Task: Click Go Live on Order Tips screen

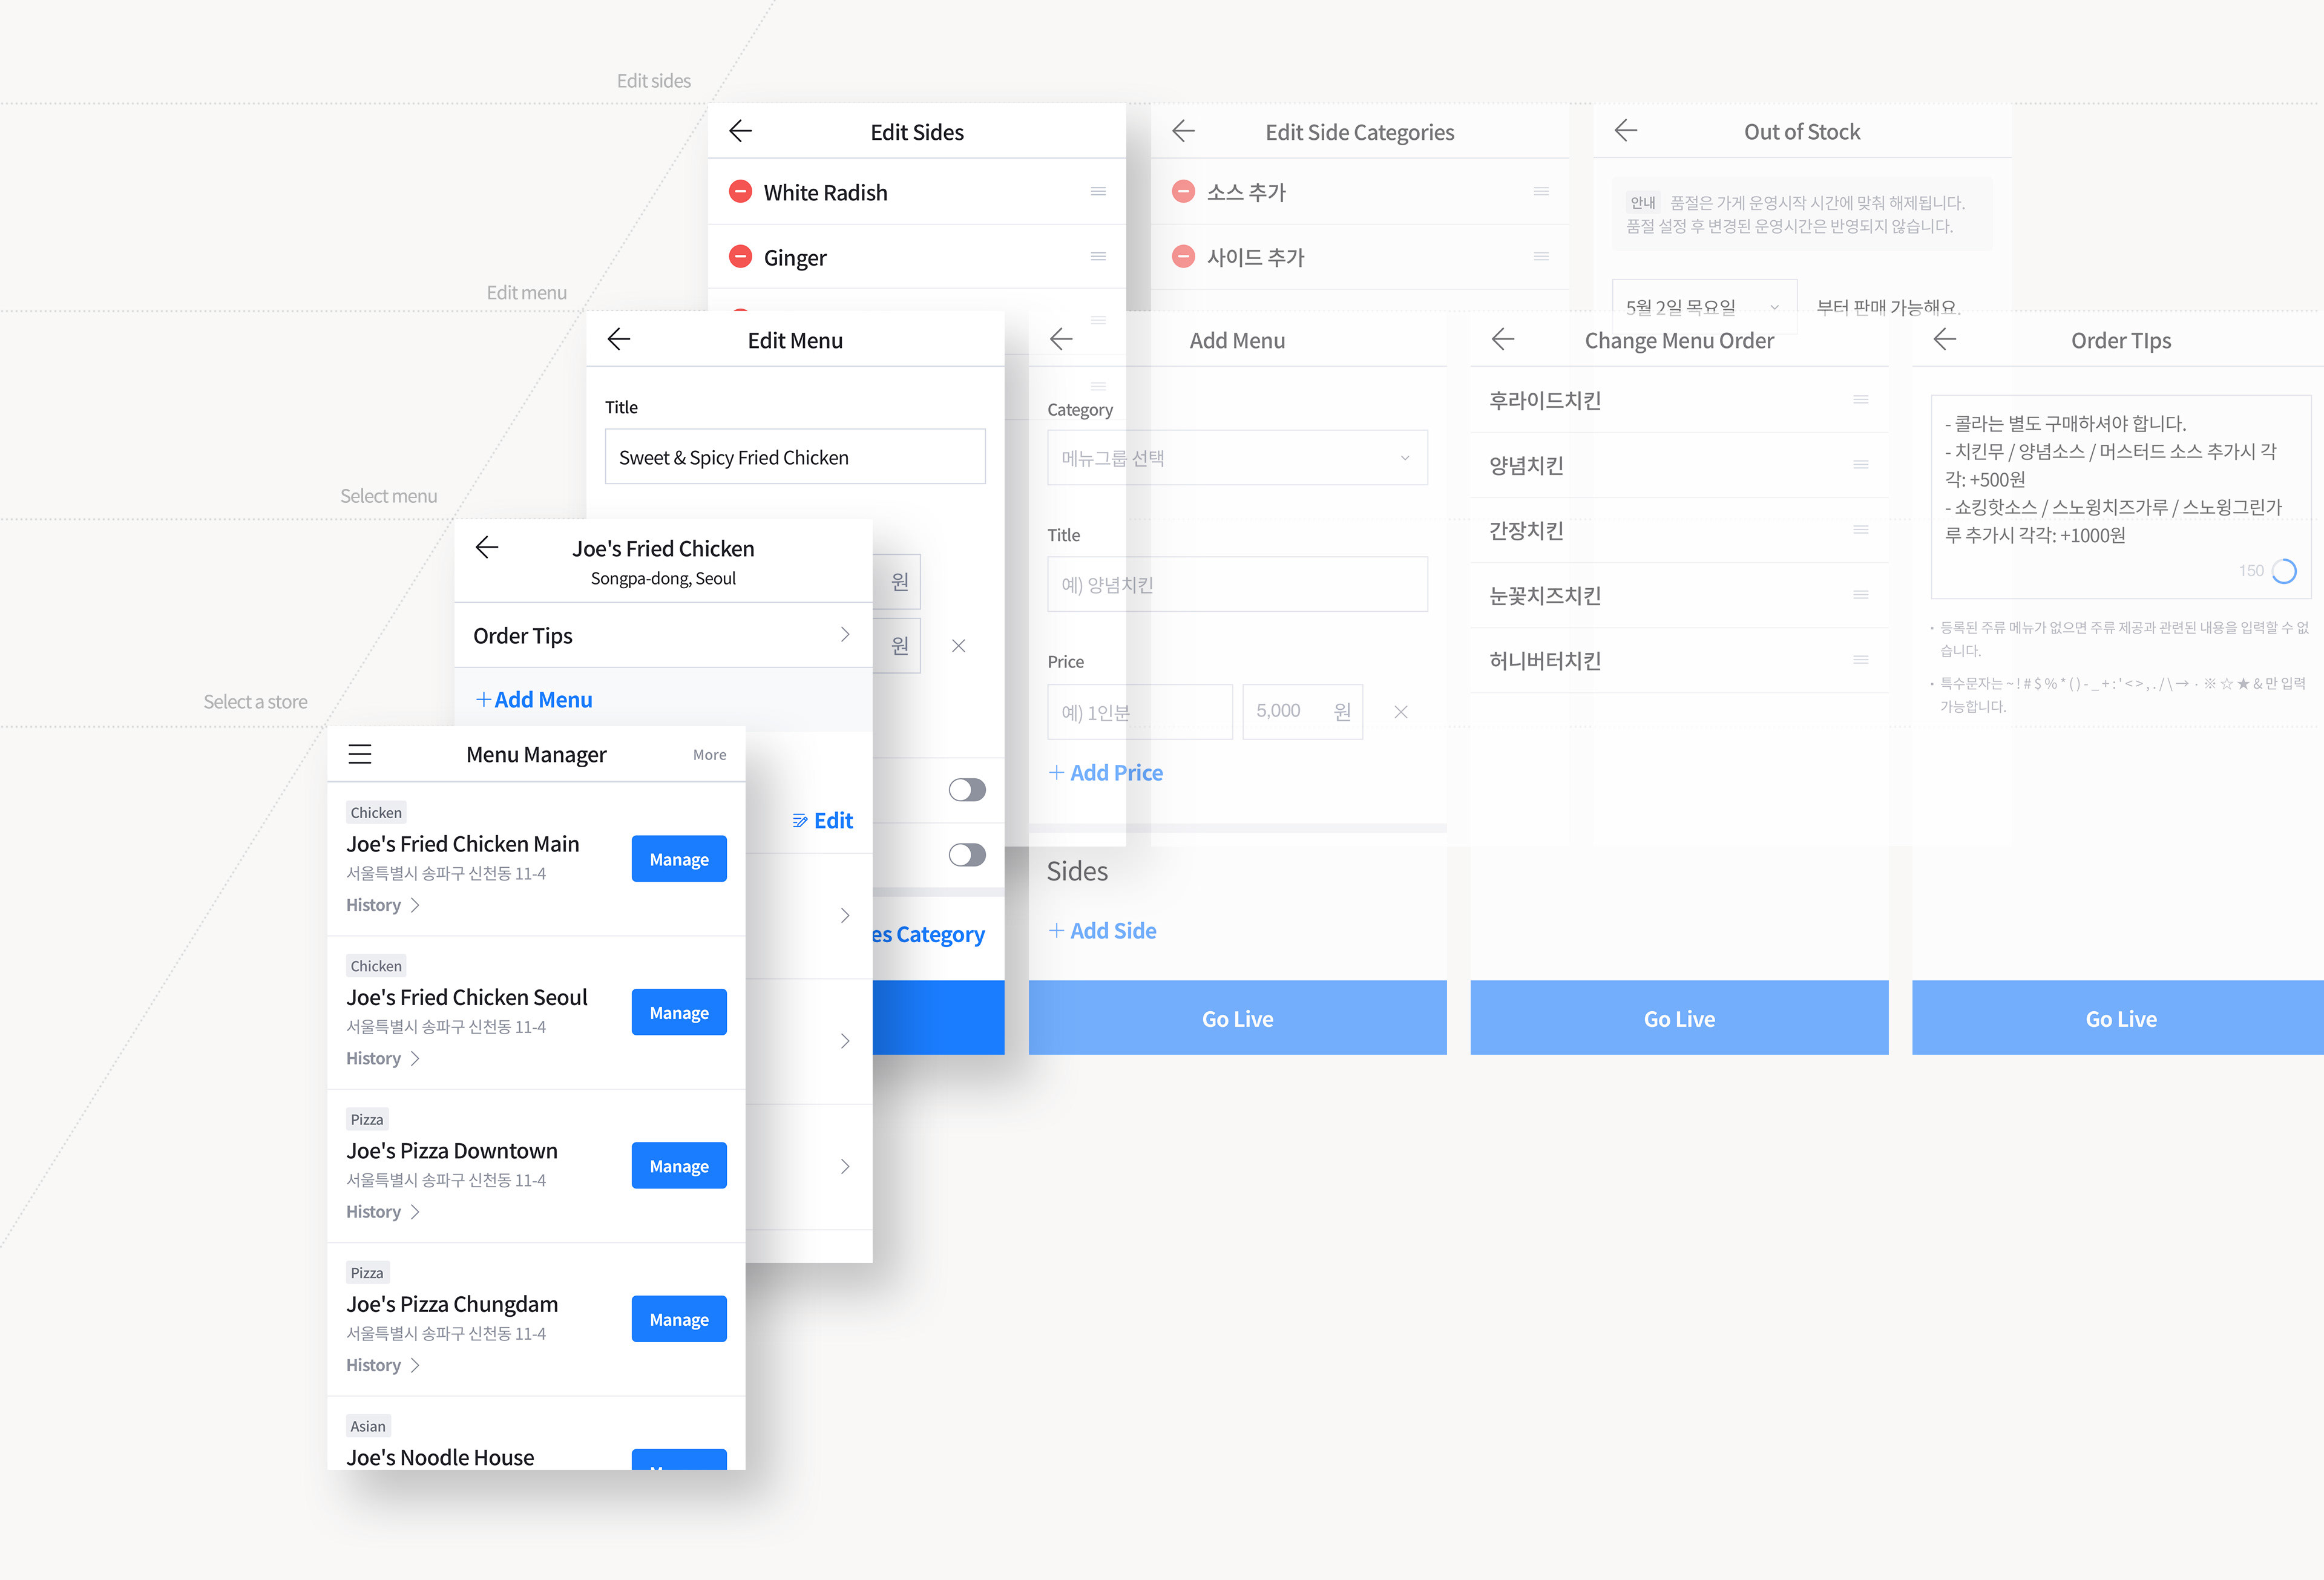Action: point(2118,1017)
